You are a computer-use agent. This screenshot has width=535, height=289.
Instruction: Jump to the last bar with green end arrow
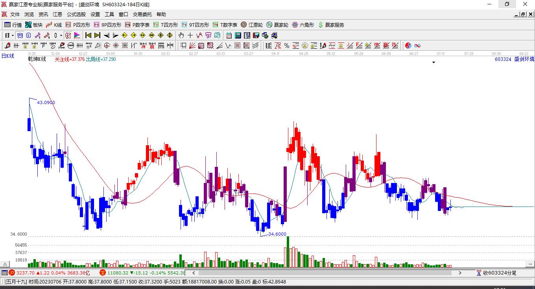coord(97,35)
